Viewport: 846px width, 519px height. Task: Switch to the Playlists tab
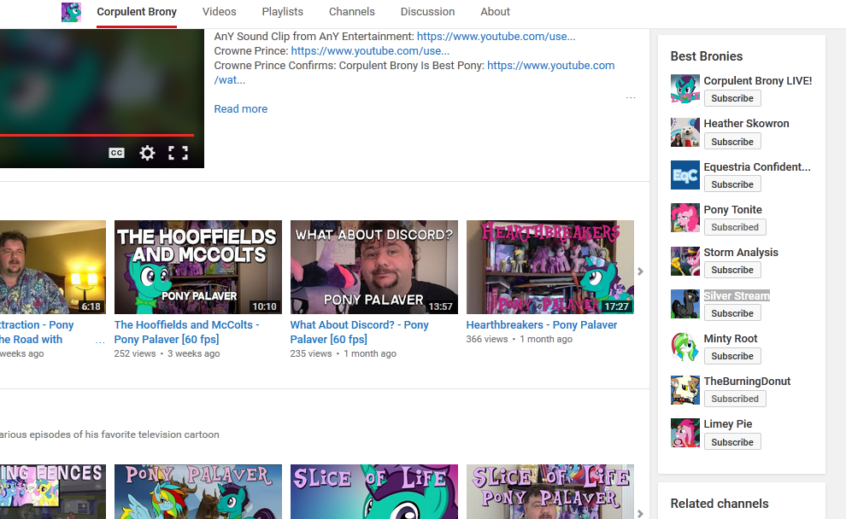[x=282, y=12]
